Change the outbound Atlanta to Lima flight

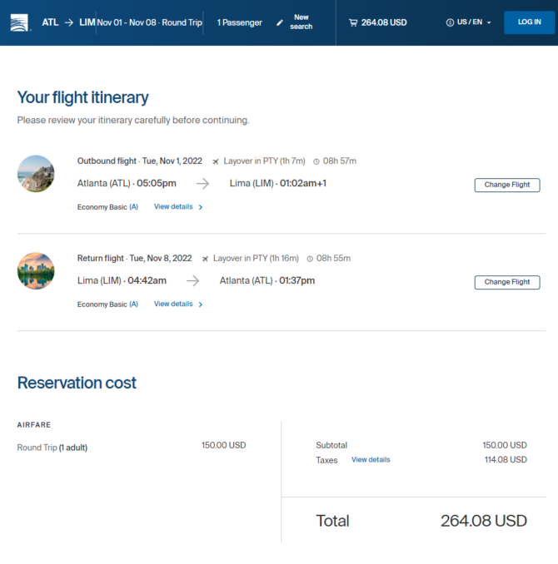tap(507, 185)
